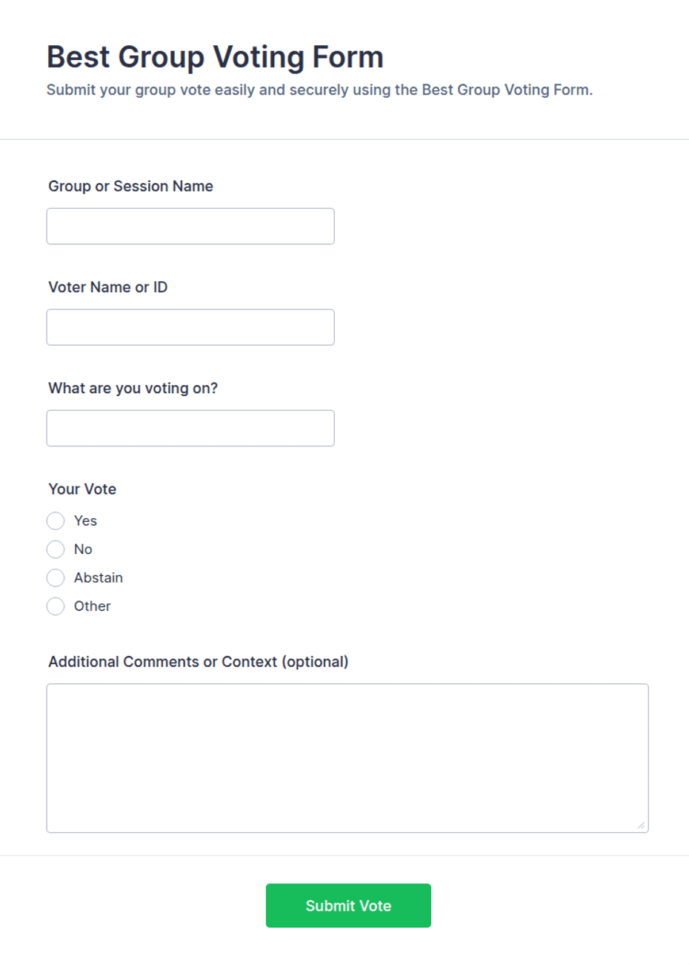
Task: Click inside the Additional Comments text area
Action: 347,758
